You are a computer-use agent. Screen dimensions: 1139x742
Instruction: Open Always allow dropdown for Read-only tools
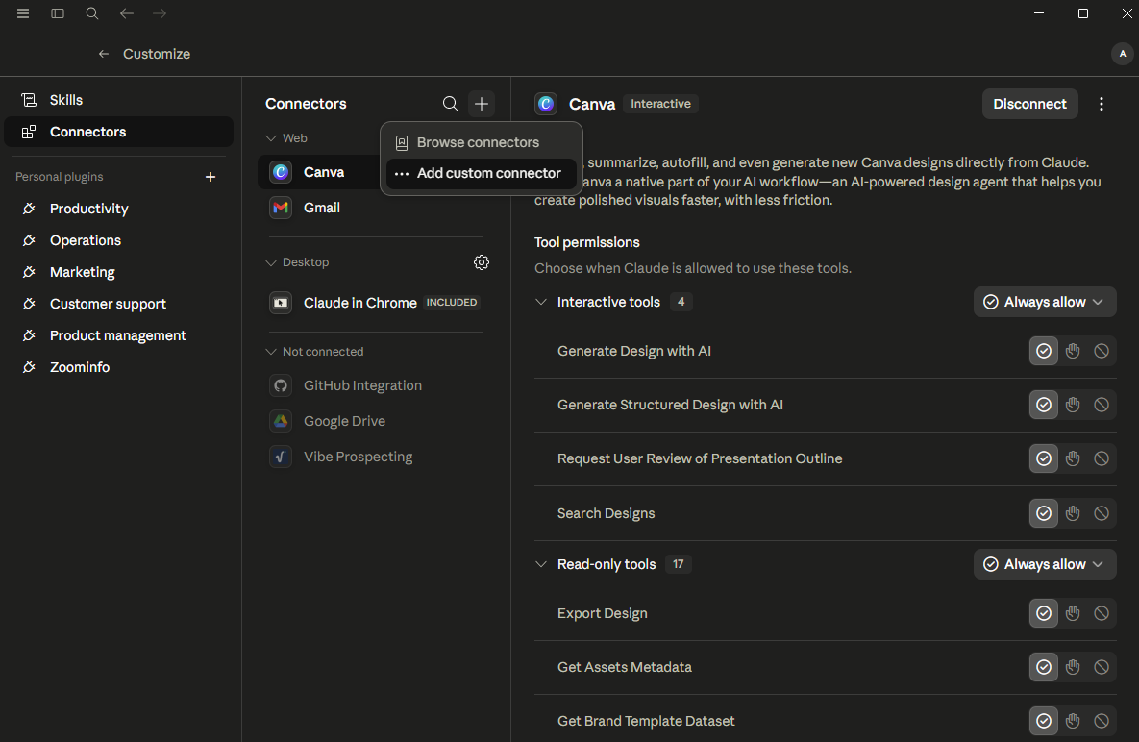1045,565
